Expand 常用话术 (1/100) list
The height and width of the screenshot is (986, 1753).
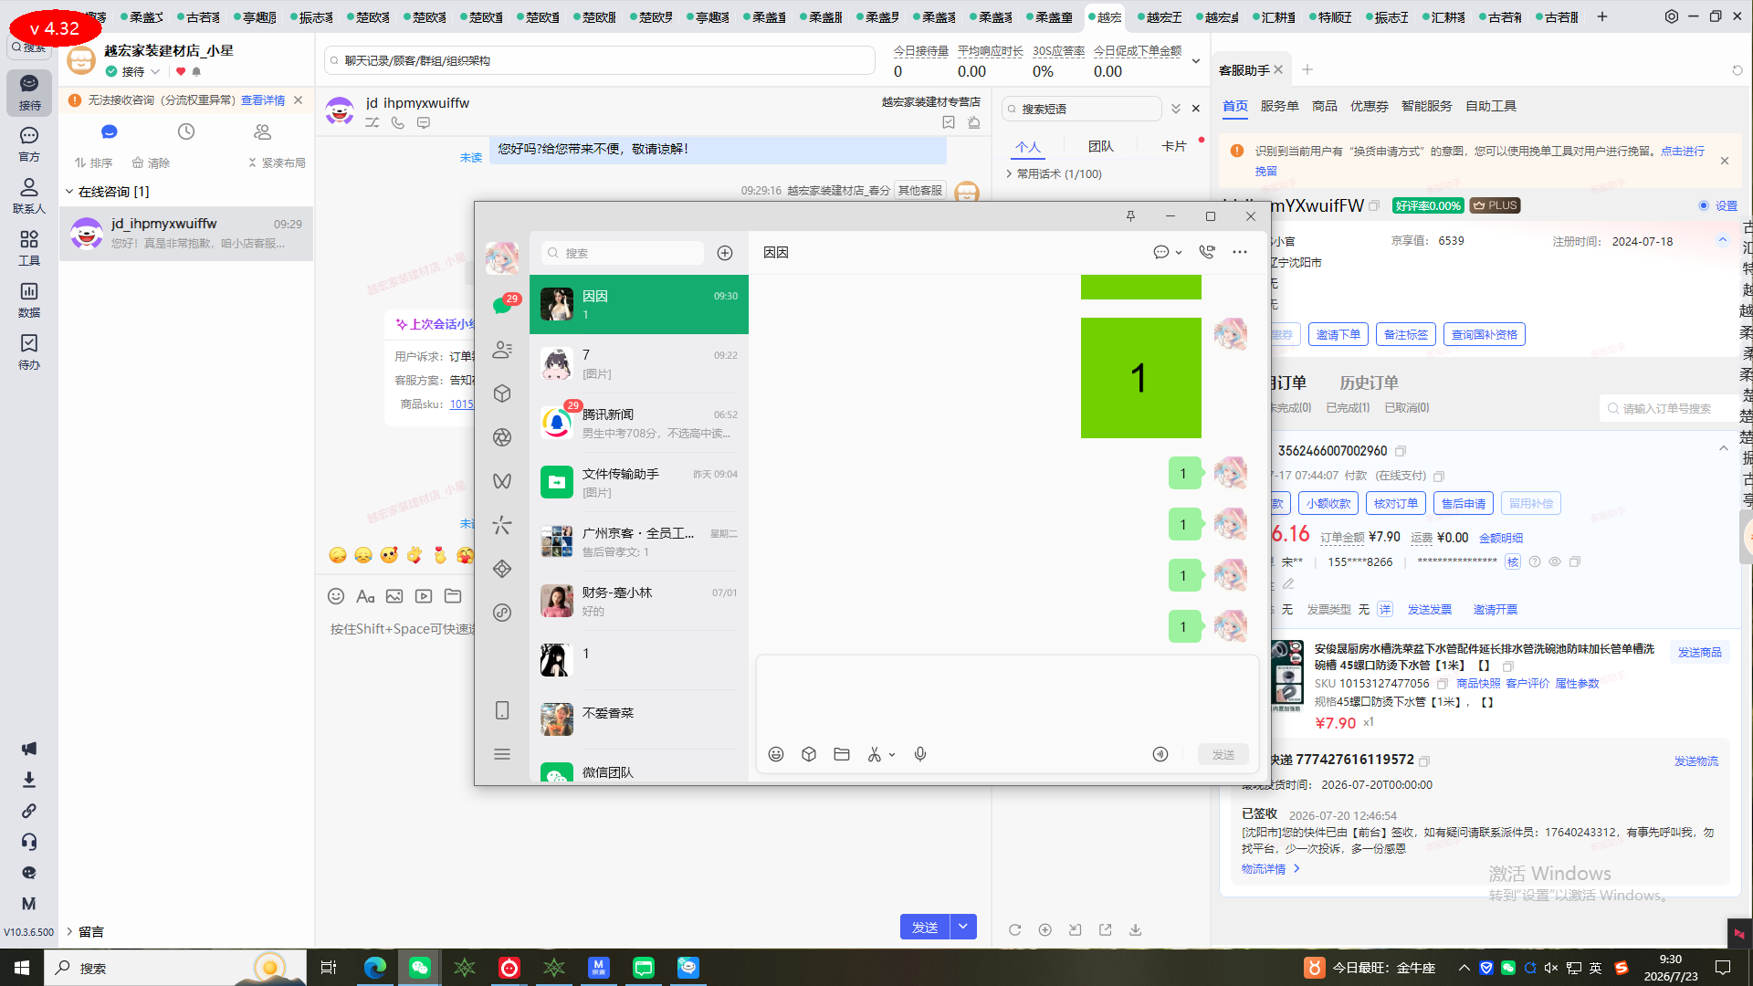click(1009, 173)
